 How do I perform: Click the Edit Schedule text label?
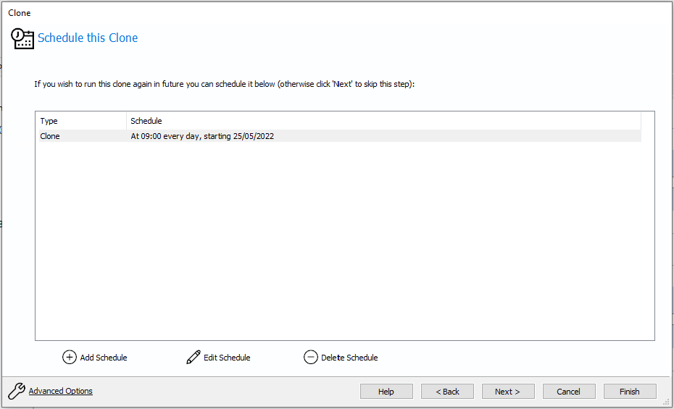(x=227, y=358)
